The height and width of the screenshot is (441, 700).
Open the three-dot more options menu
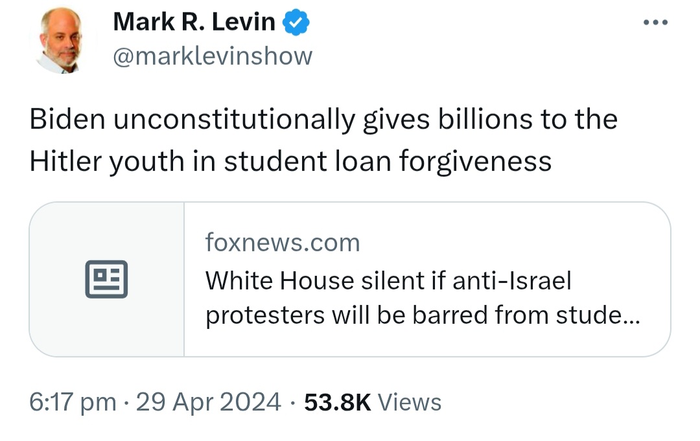tap(655, 22)
